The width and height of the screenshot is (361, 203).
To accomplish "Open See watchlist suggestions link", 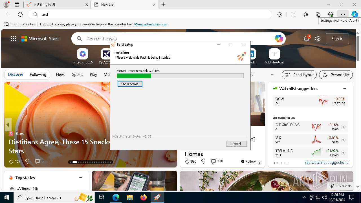I will click(326, 162).
